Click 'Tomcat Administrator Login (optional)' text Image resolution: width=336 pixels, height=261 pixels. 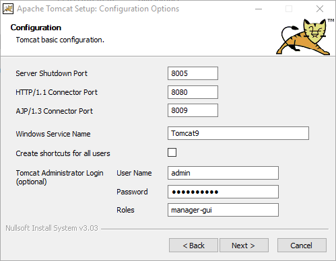[x=59, y=177]
